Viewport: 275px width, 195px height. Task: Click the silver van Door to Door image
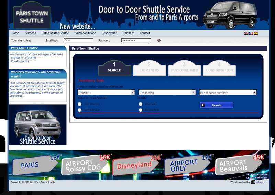click(38, 125)
